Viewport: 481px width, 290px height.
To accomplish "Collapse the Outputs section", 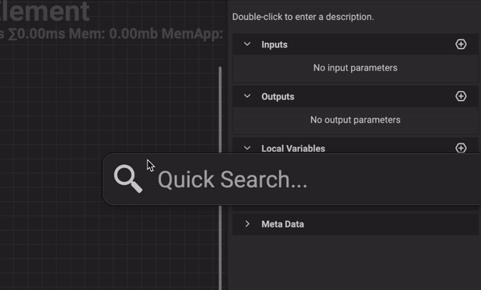I will click(x=247, y=97).
